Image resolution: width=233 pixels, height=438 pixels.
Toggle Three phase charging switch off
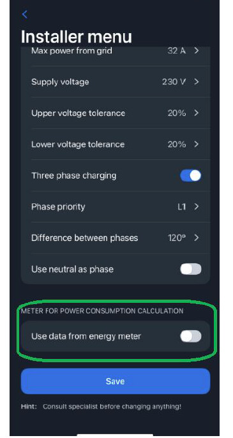[190, 176]
